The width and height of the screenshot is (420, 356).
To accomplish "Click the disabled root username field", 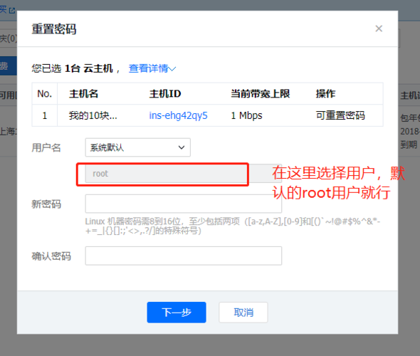I will click(x=183, y=174).
